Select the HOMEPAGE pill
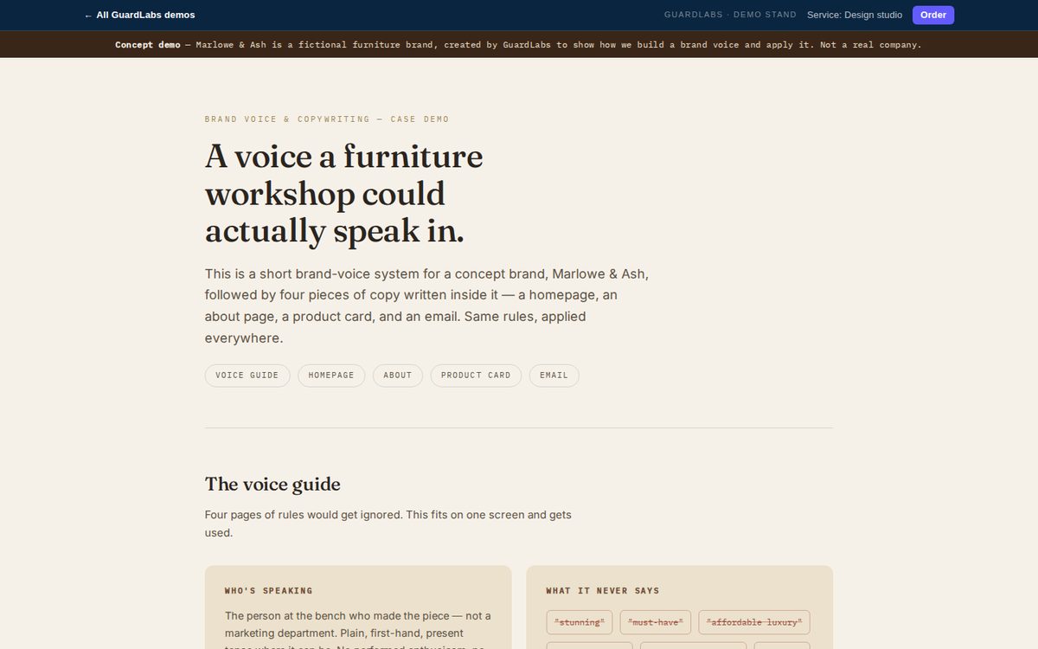1038x649 pixels. click(331, 376)
